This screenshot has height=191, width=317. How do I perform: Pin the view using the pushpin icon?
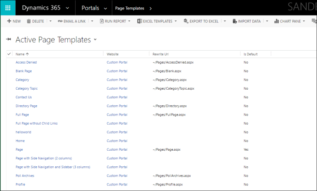point(8,39)
